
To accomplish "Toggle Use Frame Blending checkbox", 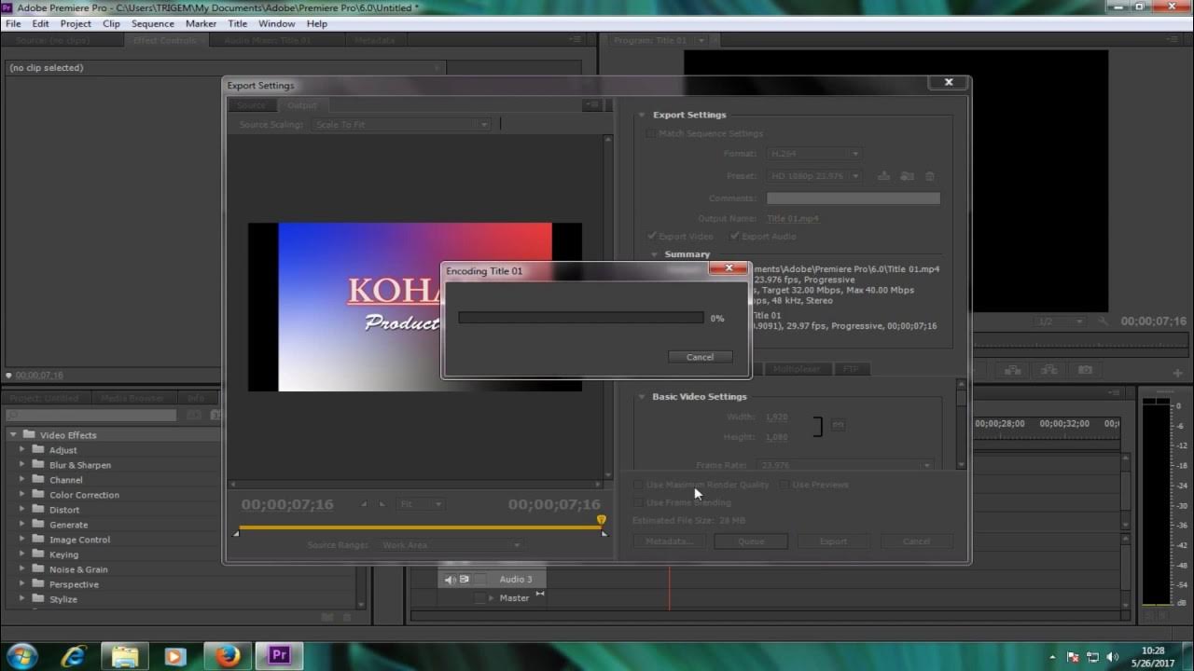I will point(638,502).
